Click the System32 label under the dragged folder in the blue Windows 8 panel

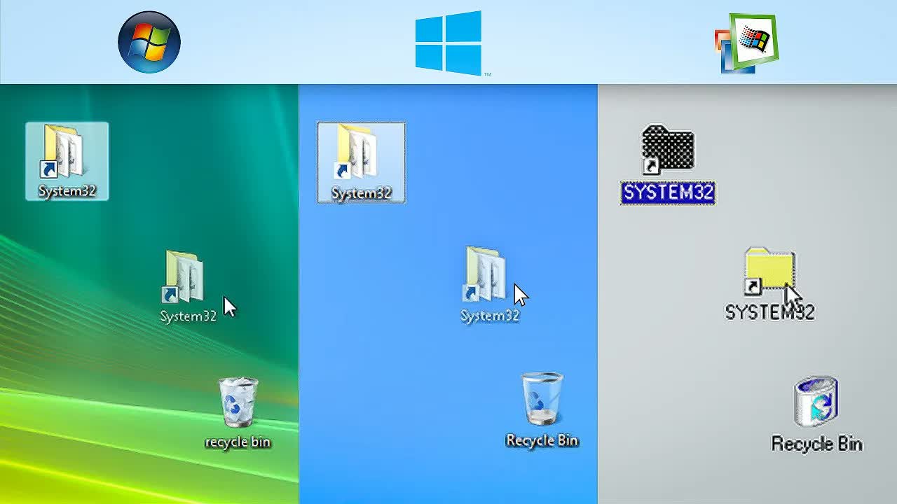[490, 316]
